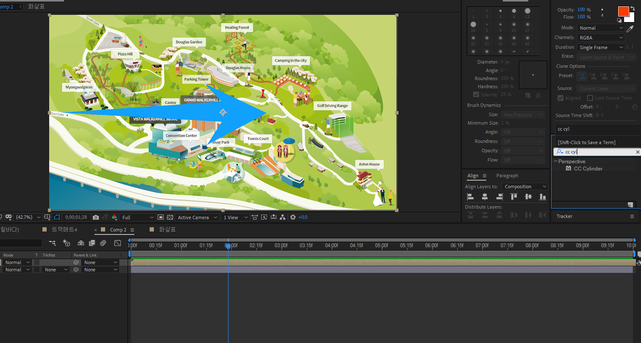Collapse the Perspective effects category

click(x=555, y=162)
